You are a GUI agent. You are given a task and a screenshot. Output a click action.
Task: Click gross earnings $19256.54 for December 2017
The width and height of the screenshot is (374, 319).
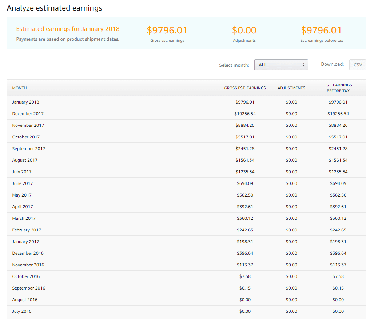(x=245, y=114)
